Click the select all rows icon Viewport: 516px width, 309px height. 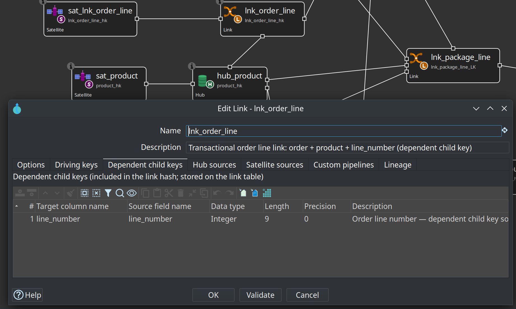85,193
